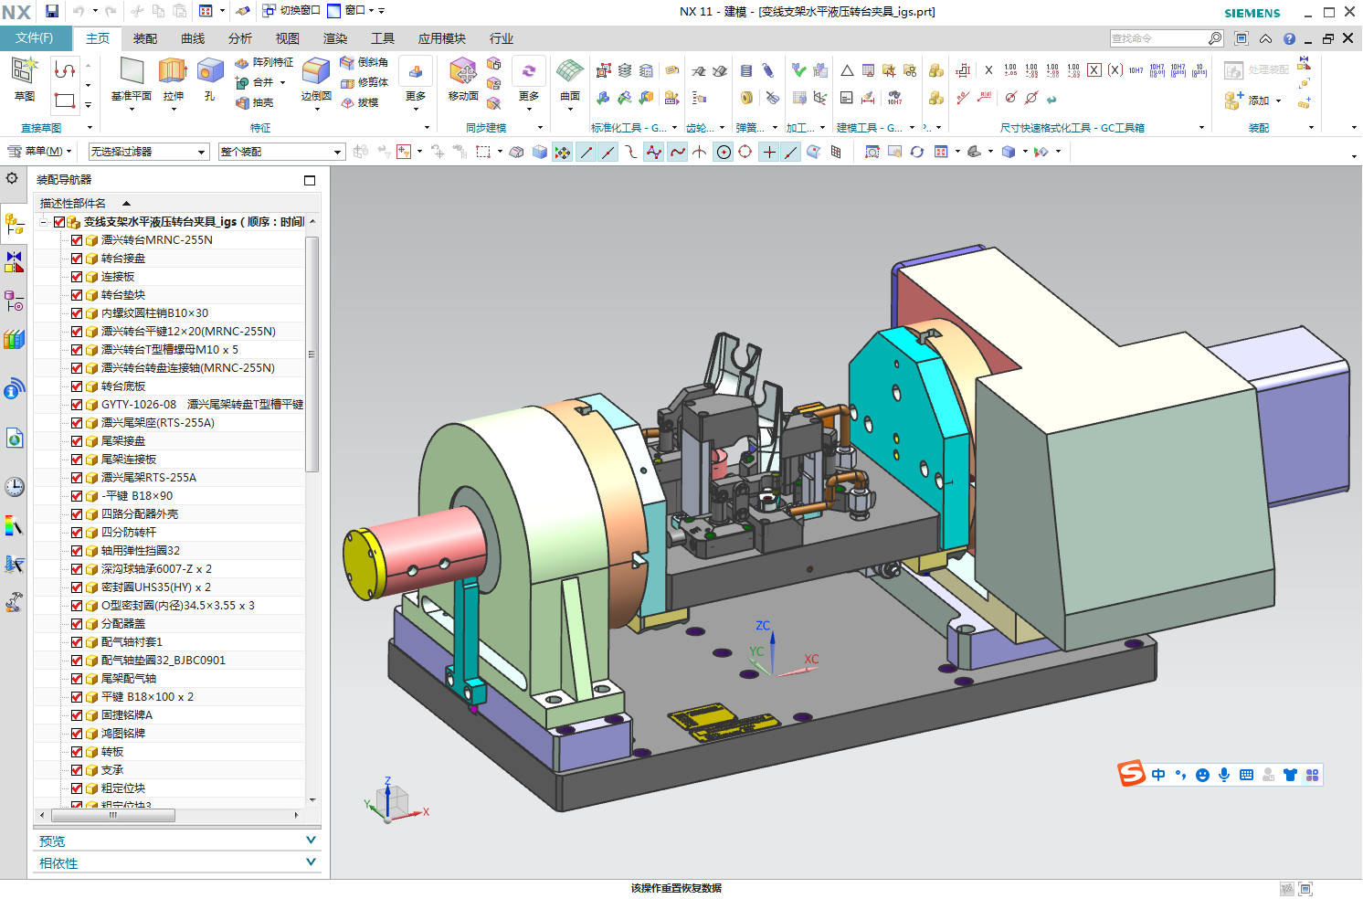Switch to the 渲染 (Render) ribbon tab
Screen dimensions: 1363x899
pos(335,38)
